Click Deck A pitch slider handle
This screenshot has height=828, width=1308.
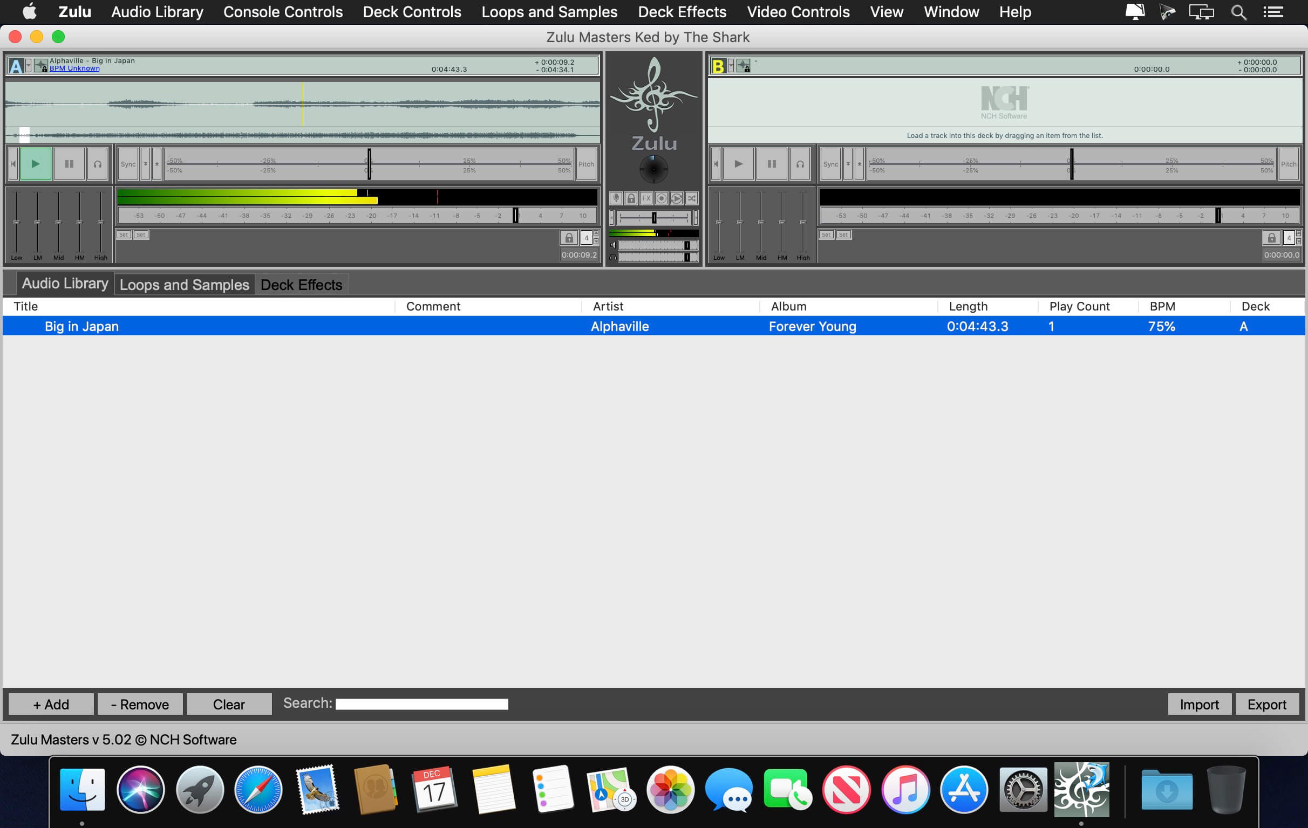pos(370,164)
